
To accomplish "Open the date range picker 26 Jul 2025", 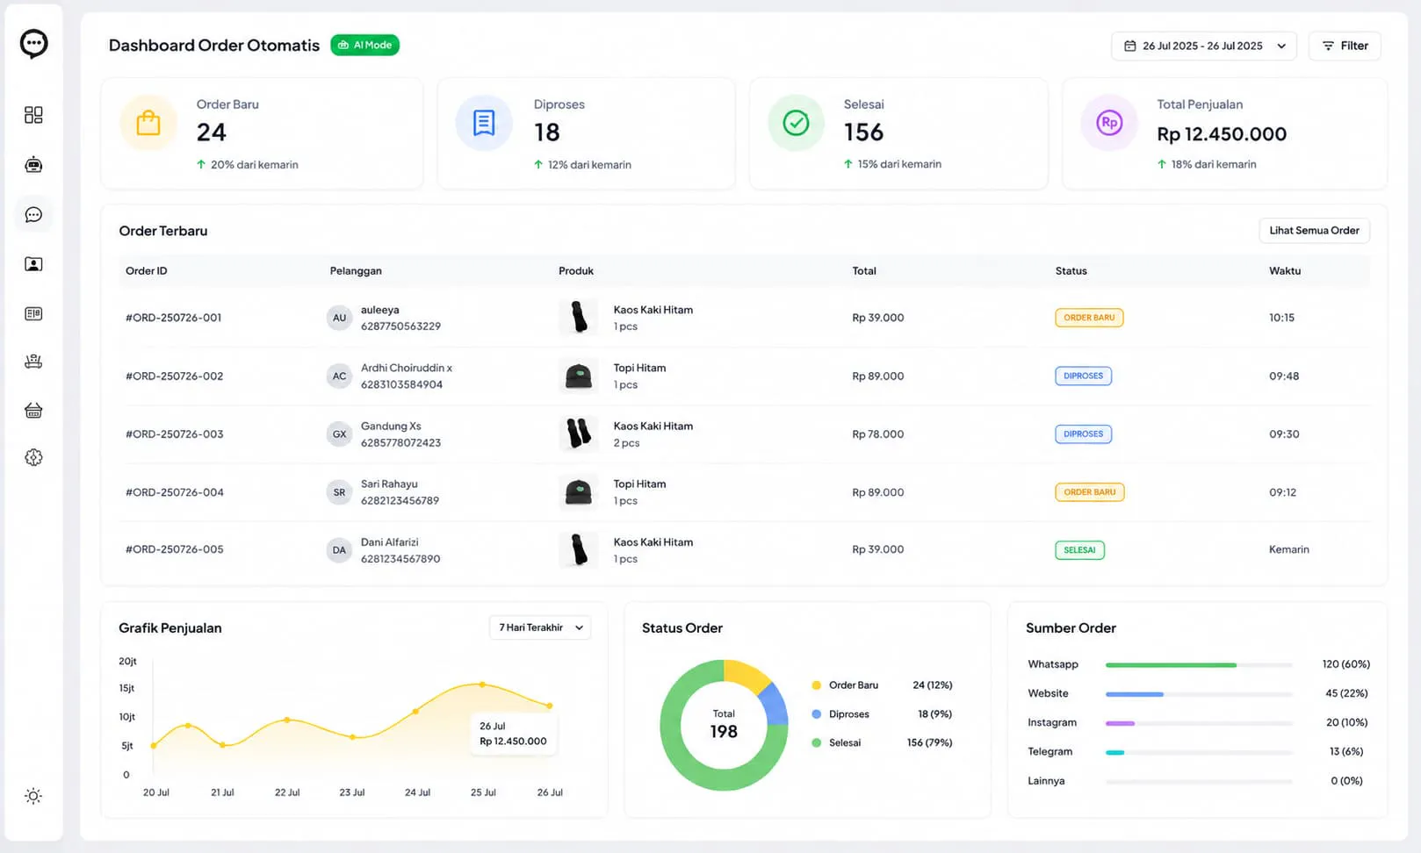I will point(1203,46).
